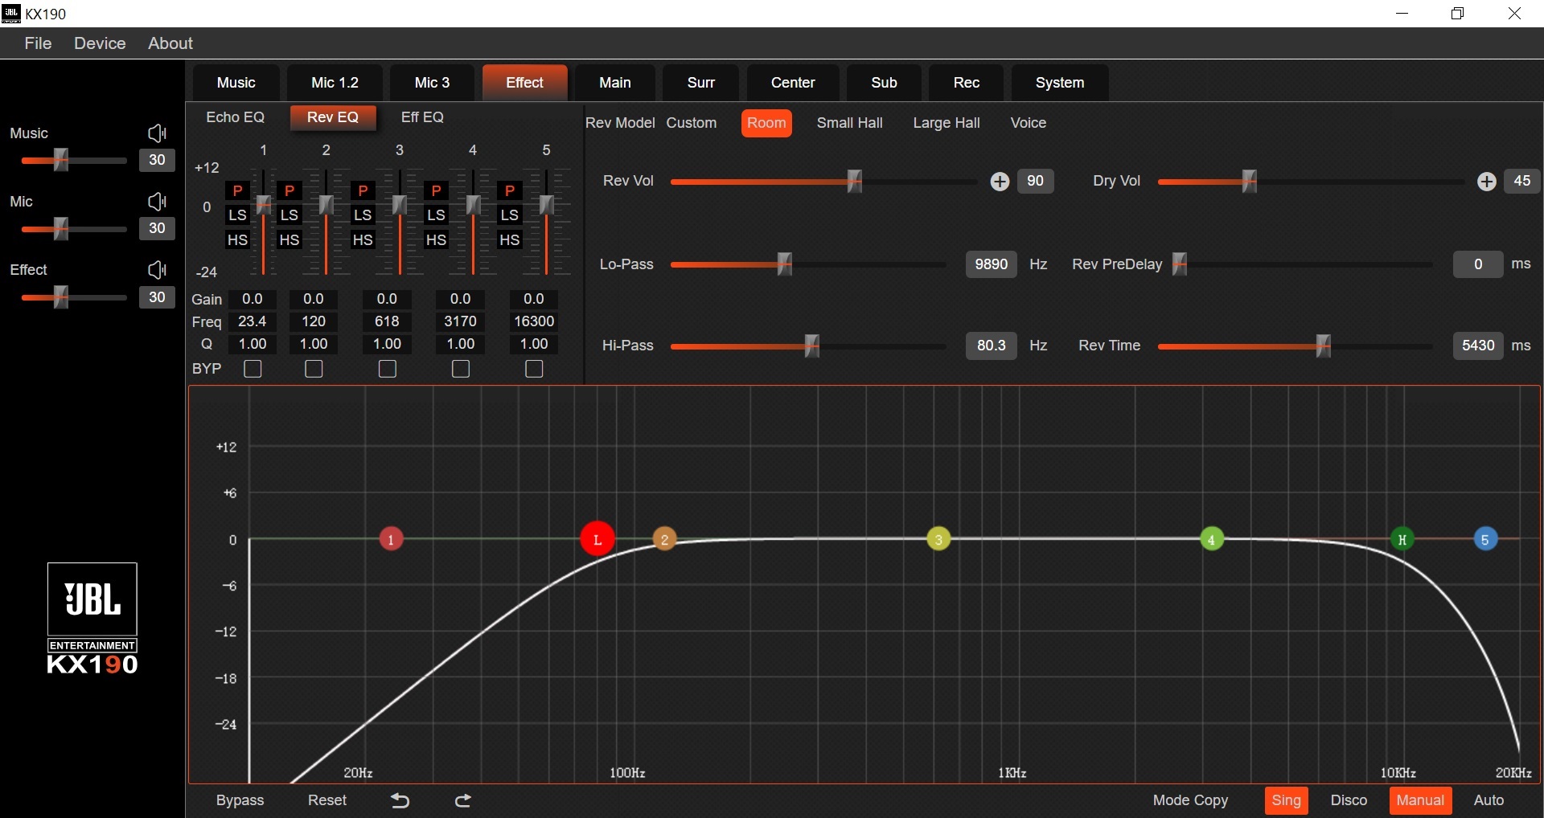This screenshot has height=818, width=1544.
Task: Mute the Music channel speaker icon
Action: tap(158, 133)
